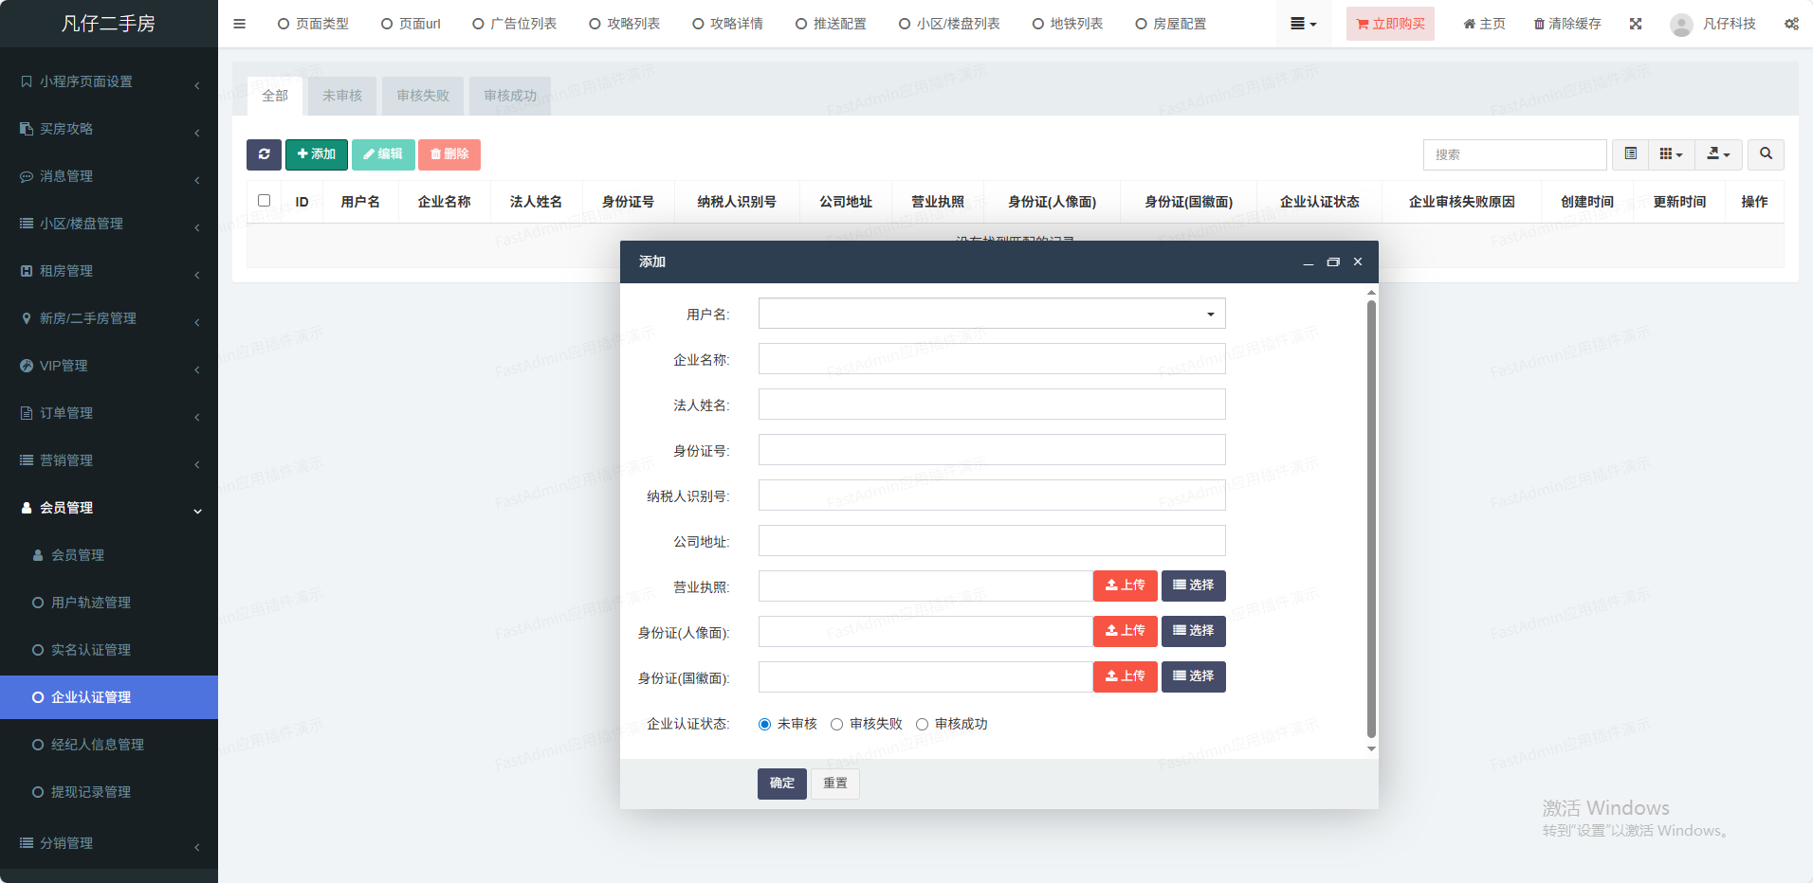
Task: Click the 企业名称 input field
Action: [x=992, y=359]
